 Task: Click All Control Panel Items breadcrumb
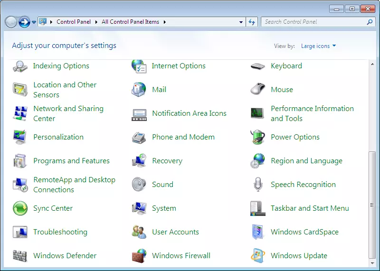tap(130, 22)
